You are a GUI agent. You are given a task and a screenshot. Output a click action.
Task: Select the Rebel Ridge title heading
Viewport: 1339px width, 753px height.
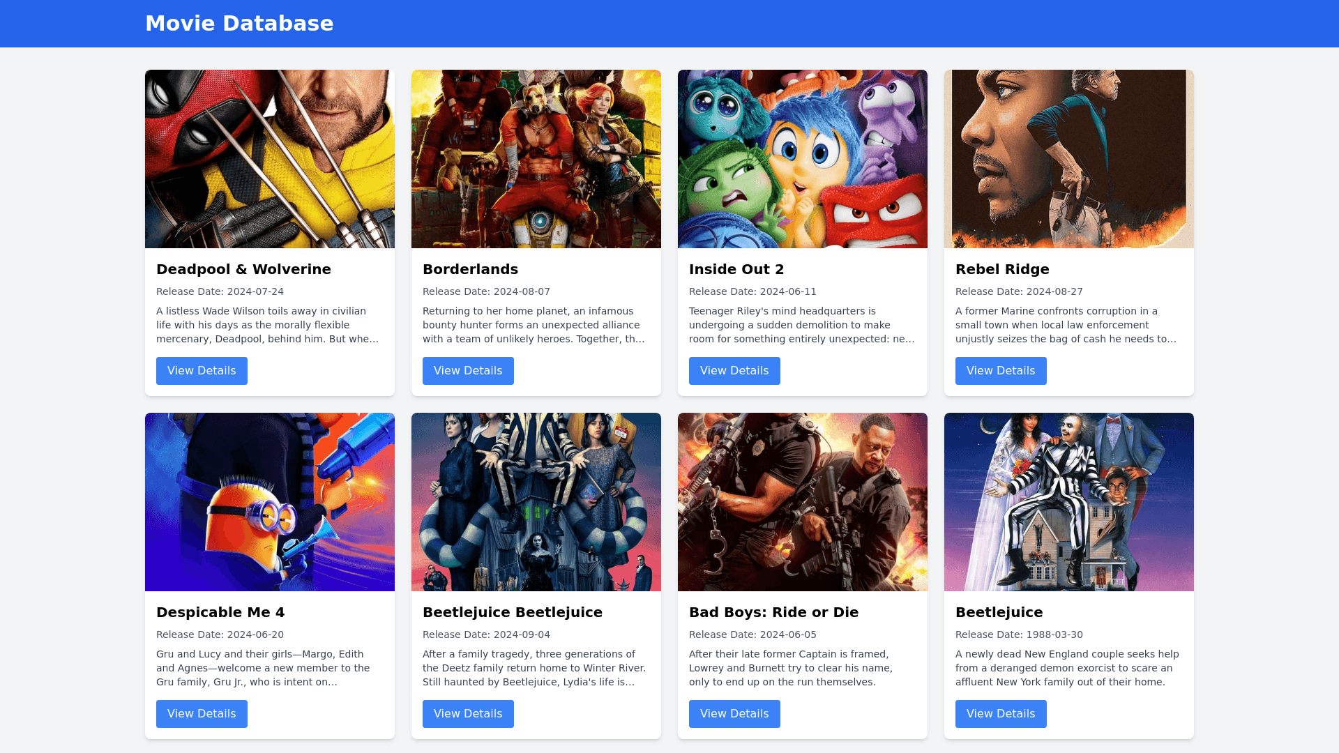[x=1002, y=269]
